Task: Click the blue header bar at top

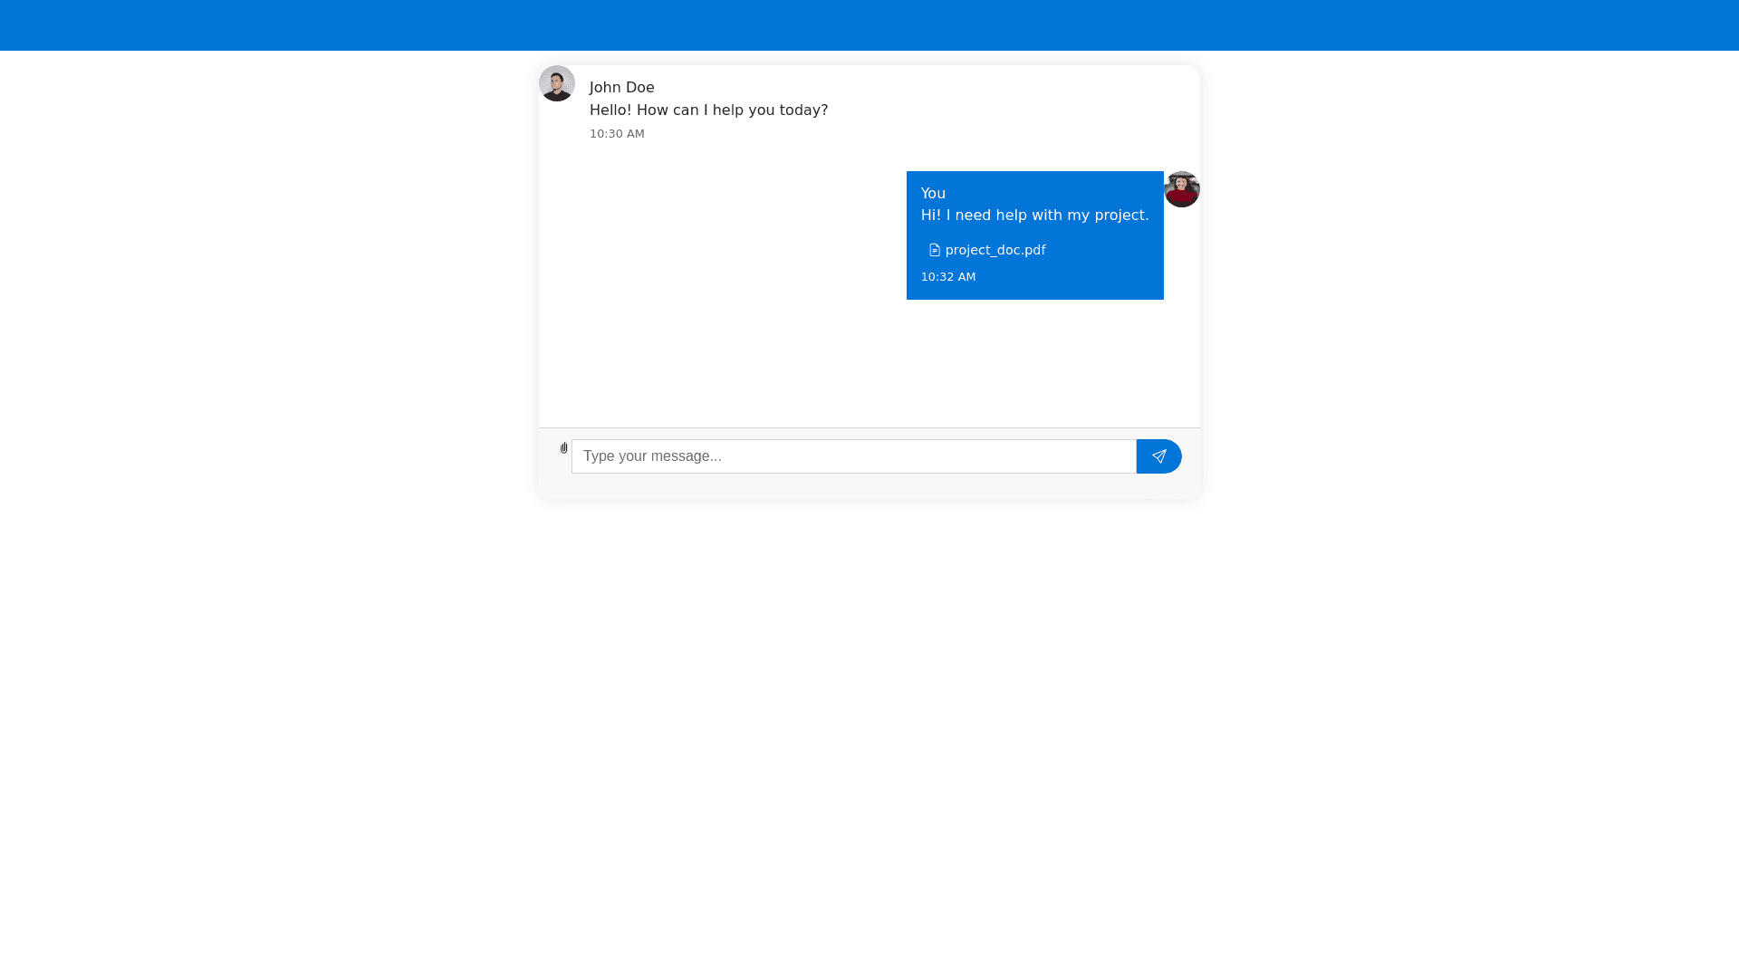Action: point(869,25)
